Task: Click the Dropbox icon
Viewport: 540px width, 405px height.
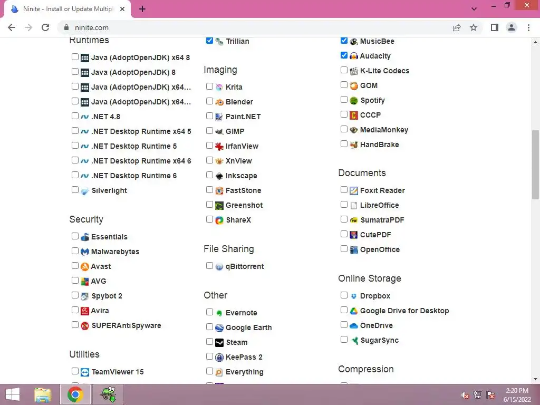Action: pos(354,296)
